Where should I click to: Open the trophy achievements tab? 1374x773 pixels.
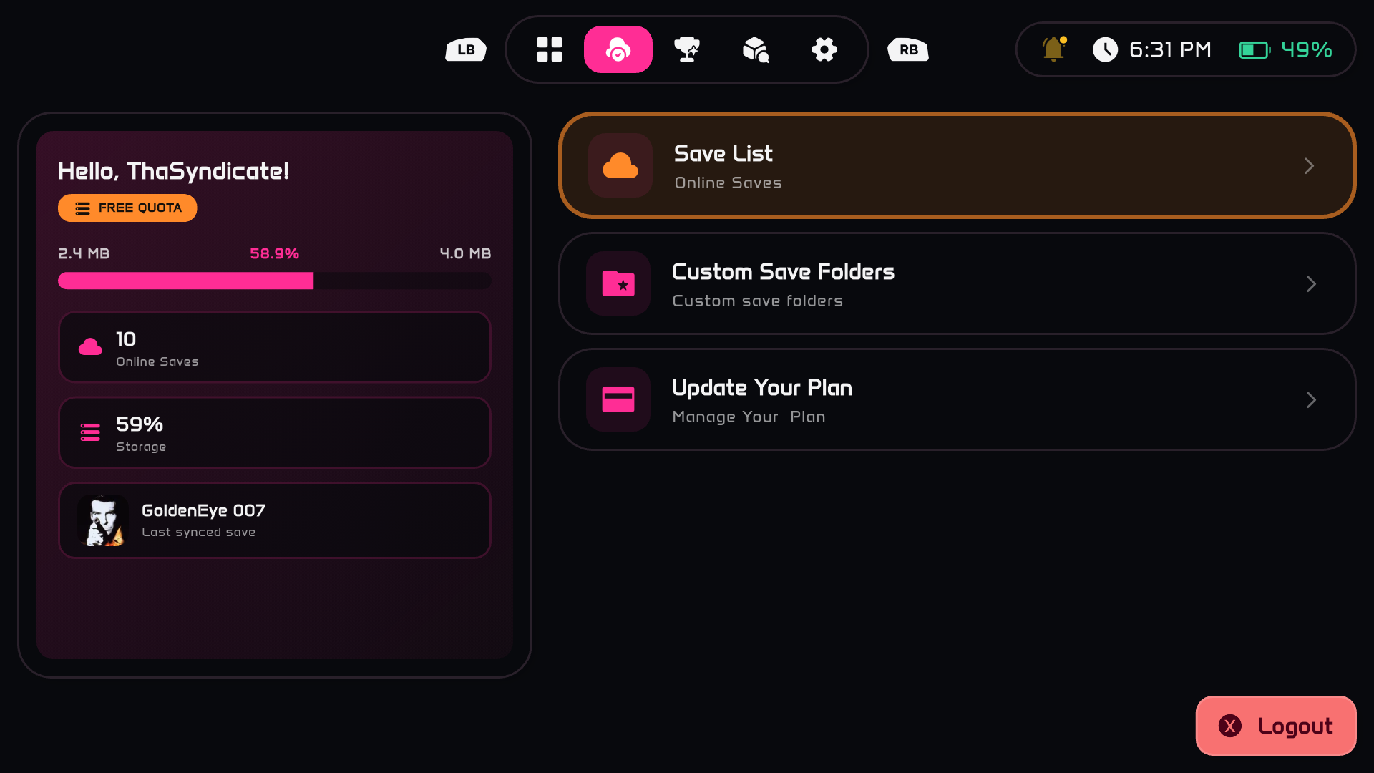click(687, 49)
